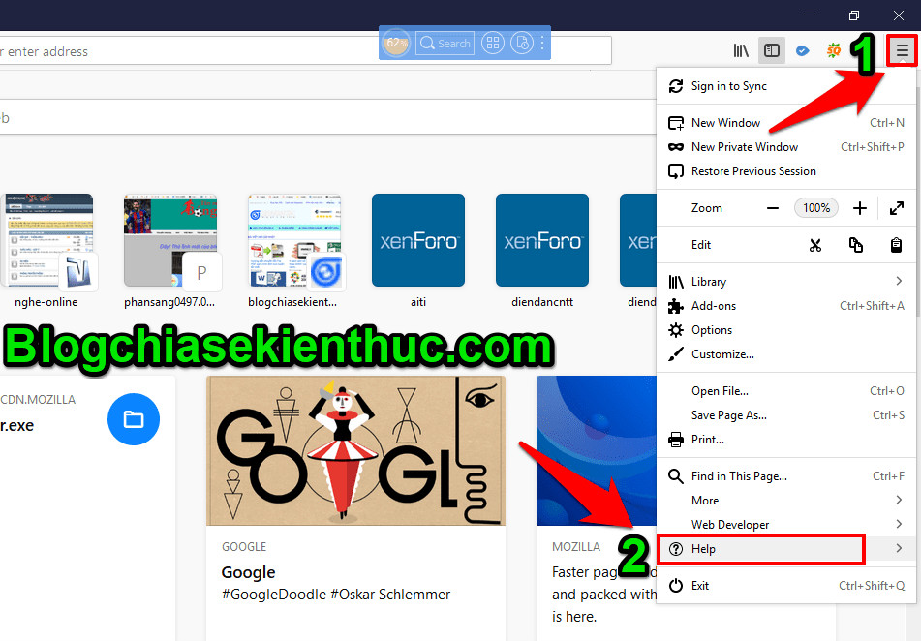Select the Cut icon in the Edit row

point(816,245)
